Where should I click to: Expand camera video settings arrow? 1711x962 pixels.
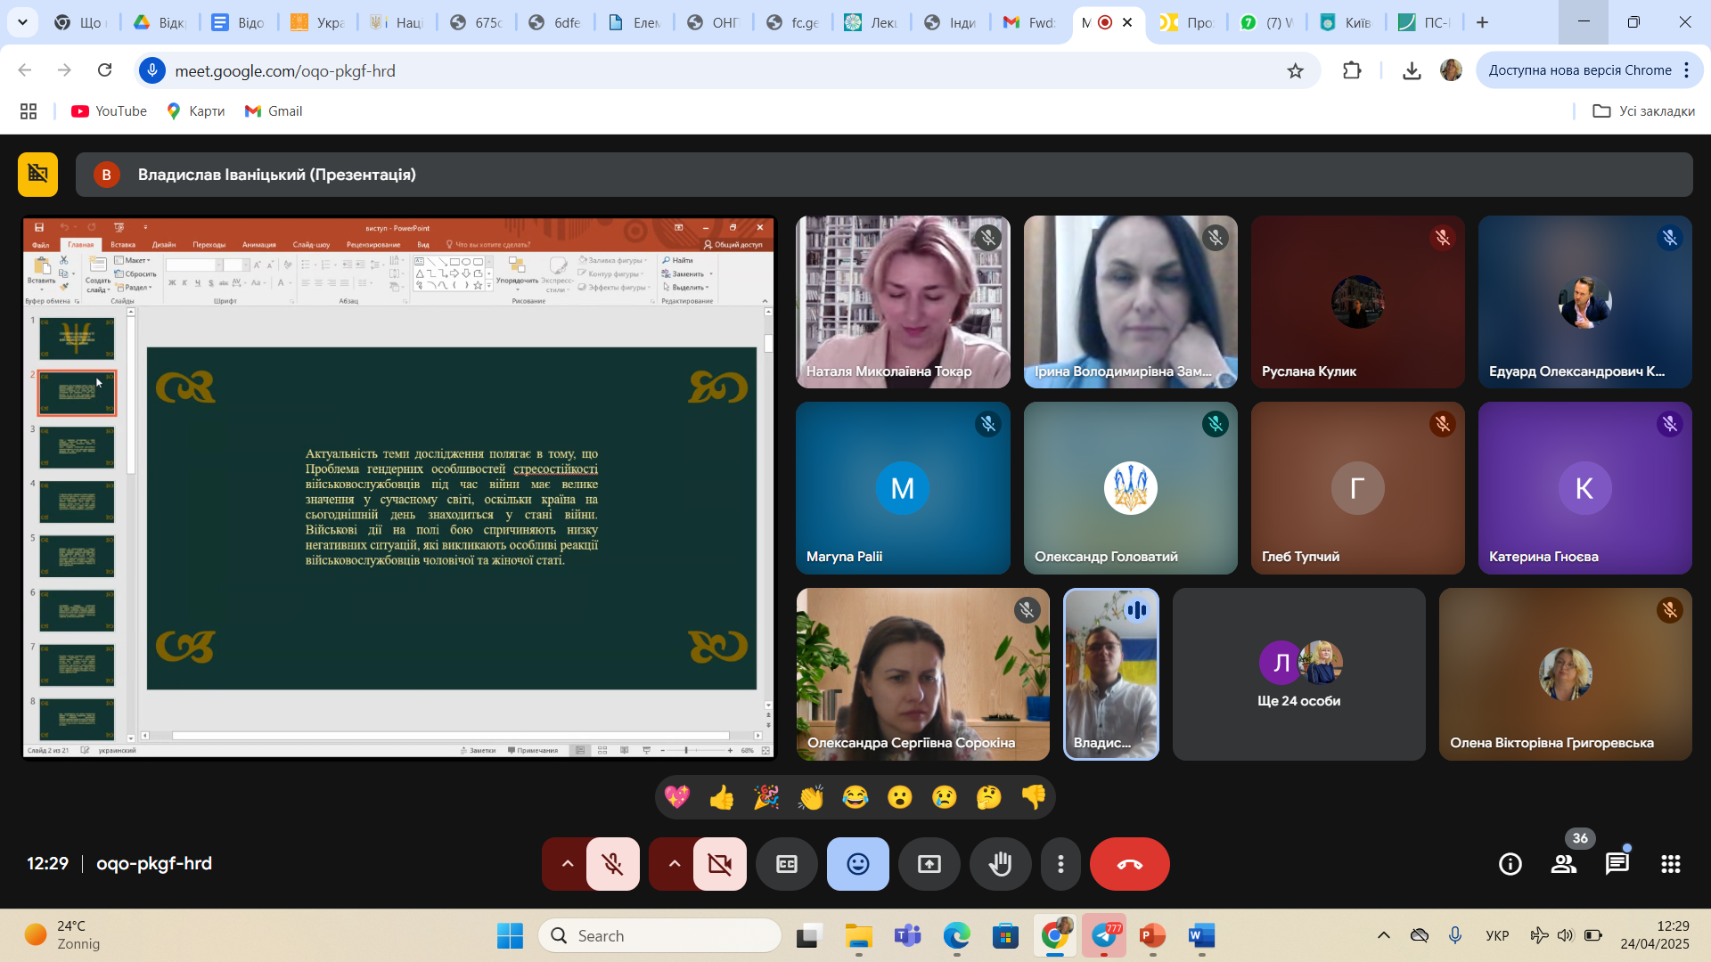[x=674, y=863]
